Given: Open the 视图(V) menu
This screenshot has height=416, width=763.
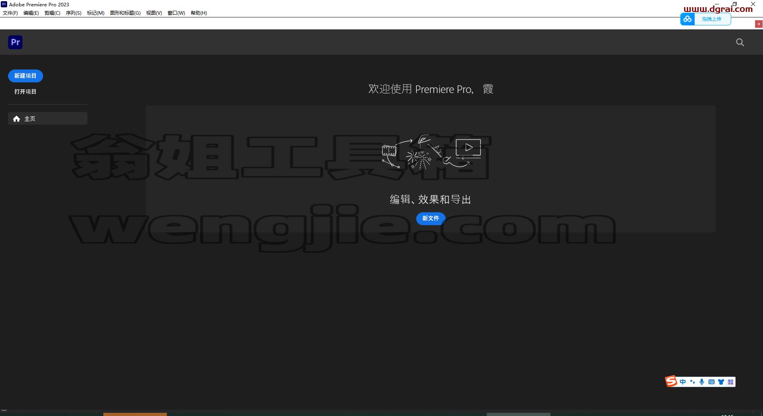Looking at the screenshot, I should click(x=154, y=13).
